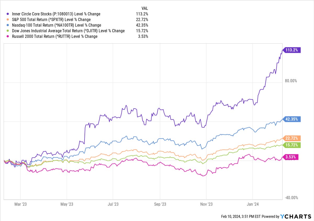Click the pink 3.53% value flag

(x=290, y=157)
